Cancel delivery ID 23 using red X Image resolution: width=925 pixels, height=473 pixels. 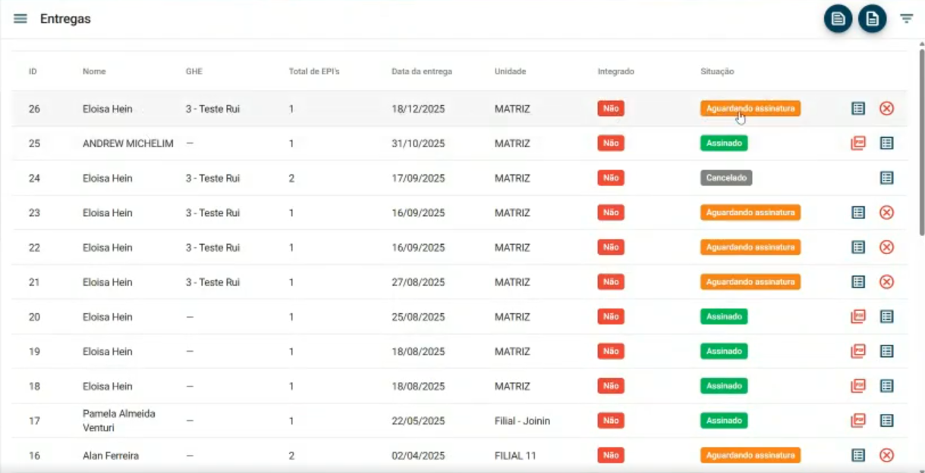coord(886,213)
